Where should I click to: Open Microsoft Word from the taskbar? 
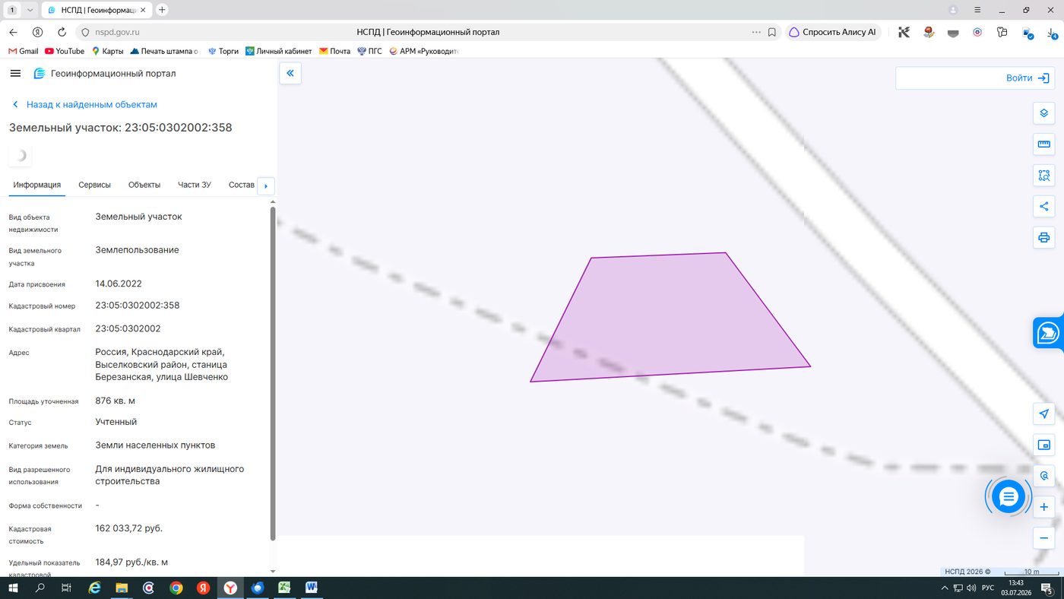coord(312,588)
